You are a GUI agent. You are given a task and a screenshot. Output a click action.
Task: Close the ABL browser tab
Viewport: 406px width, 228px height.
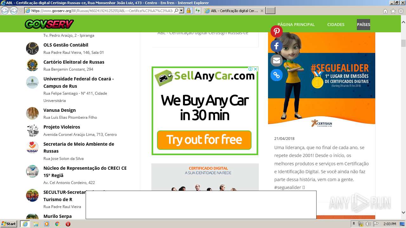click(262, 11)
